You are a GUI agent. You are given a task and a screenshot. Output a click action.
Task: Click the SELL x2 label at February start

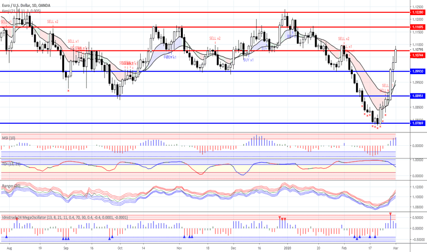point(344,38)
